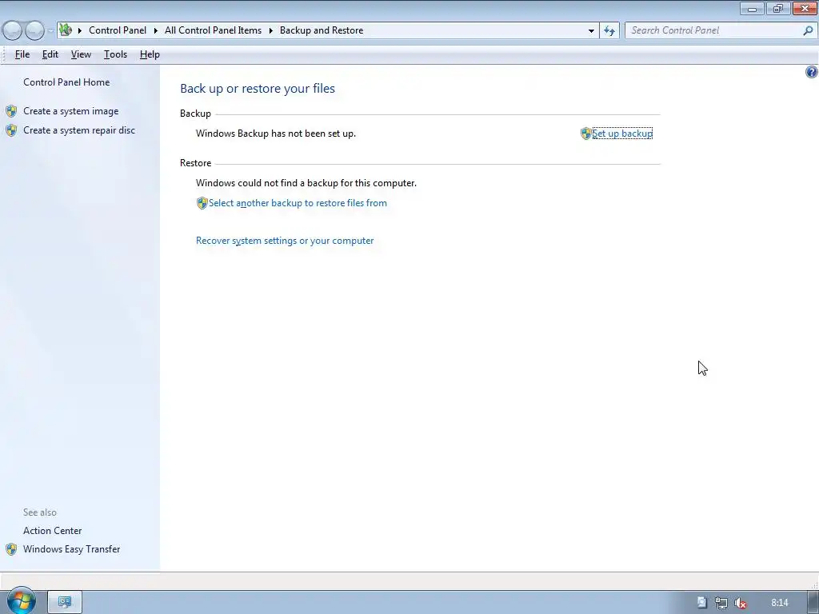
Task: Click Backup and Restore breadcrumb
Action: click(322, 30)
